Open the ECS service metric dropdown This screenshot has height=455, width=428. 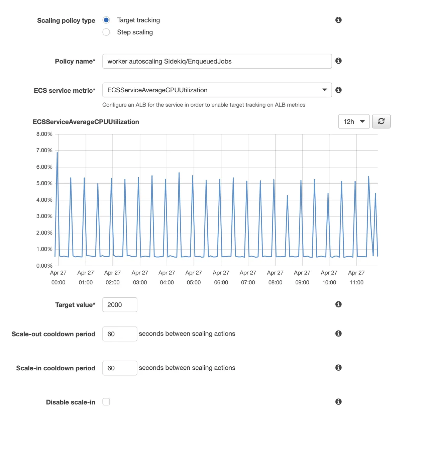point(217,90)
